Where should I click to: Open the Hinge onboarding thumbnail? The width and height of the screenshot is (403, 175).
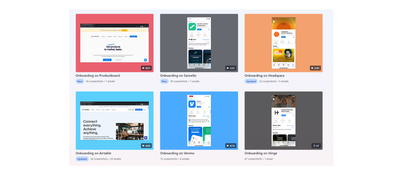tap(283, 121)
